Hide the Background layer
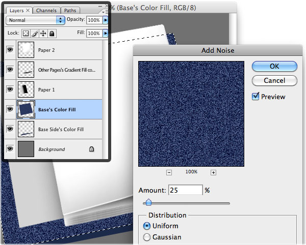The width and height of the screenshot is (306, 245). [10, 149]
